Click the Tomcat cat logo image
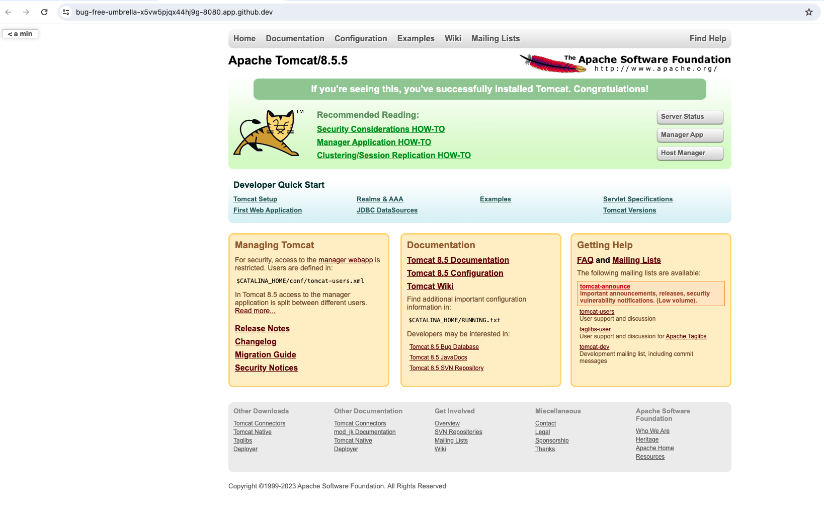 (269, 132)
